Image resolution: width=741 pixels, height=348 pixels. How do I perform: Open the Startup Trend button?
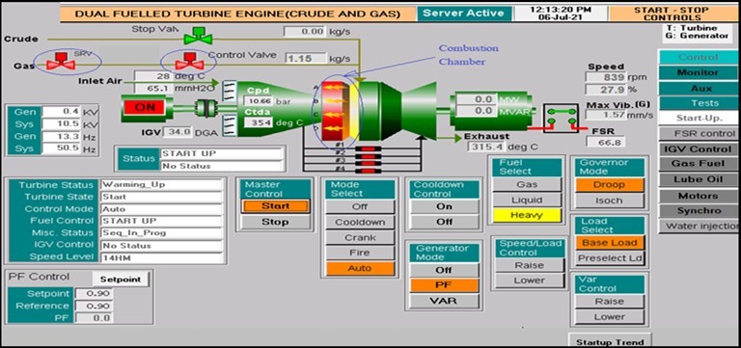(x=610, y=341)
